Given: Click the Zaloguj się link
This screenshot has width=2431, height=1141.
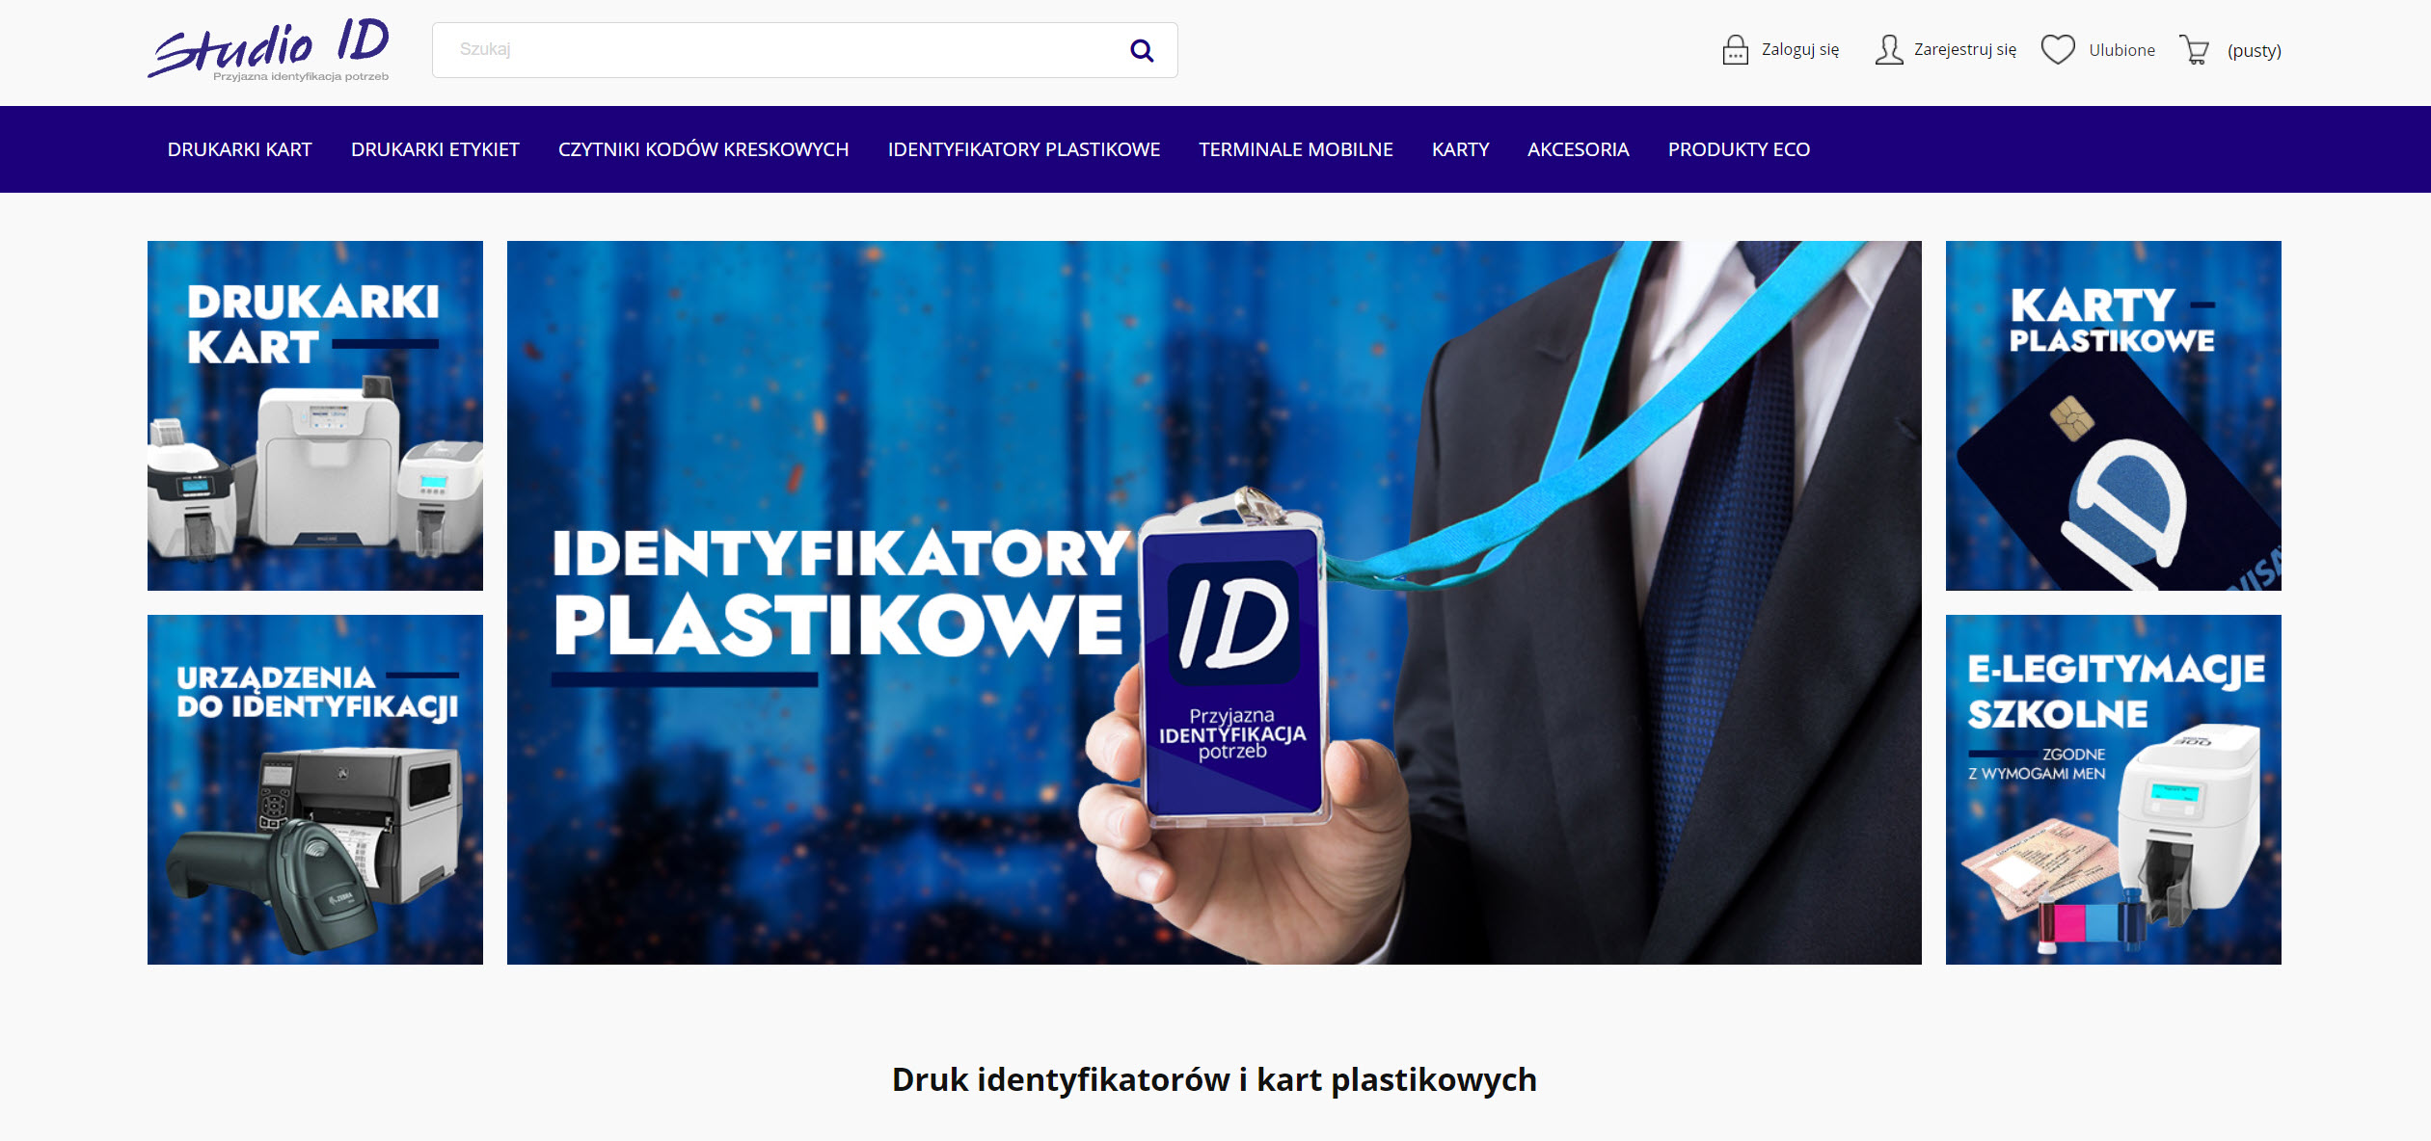Looking at the screenshot, I should coord(1799,49).
